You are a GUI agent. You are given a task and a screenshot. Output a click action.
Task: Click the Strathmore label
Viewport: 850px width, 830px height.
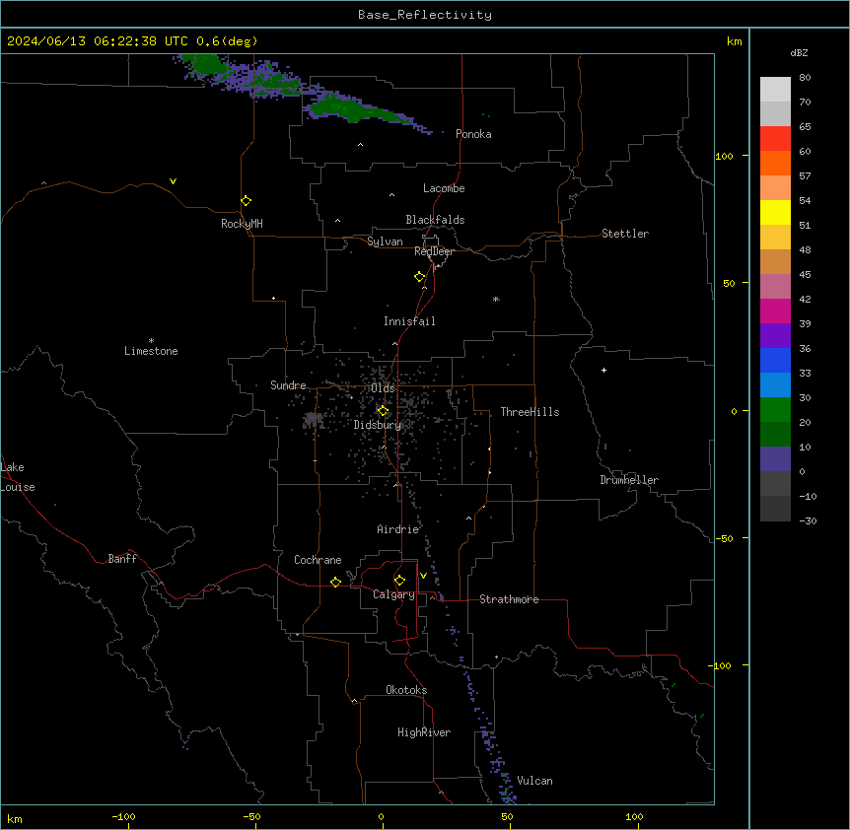point(509,599)
